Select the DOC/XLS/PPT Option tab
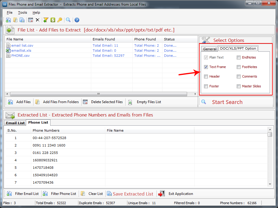 click(x=238, y=48)
